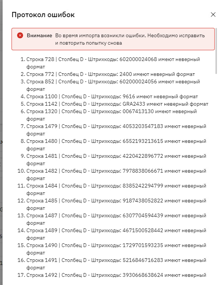
Task: Select the GRA2433 barcode error line
Action: [x=117, y=104]
